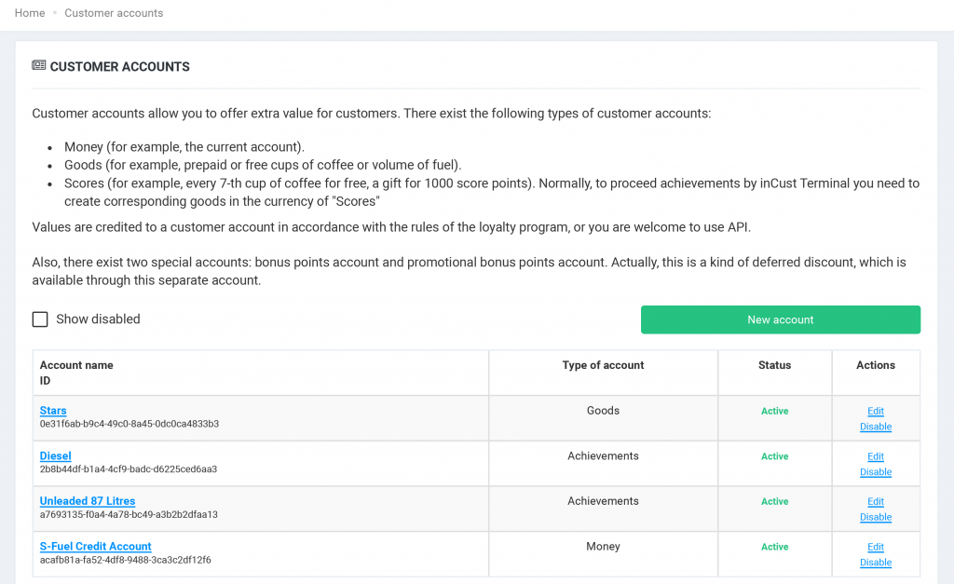This screenshot has width=954, height=584.
Task: Select the Stars account ID text
Action: (129, 424)
